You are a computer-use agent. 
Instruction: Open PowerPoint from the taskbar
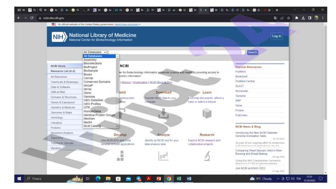click(x=159, y=178)
